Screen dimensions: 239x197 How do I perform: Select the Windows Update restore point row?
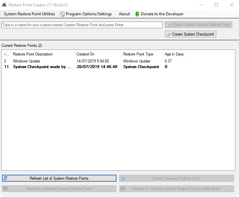tap(27, 61)
